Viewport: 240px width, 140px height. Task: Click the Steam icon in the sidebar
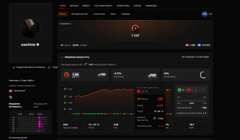click(x=10, y=97)
